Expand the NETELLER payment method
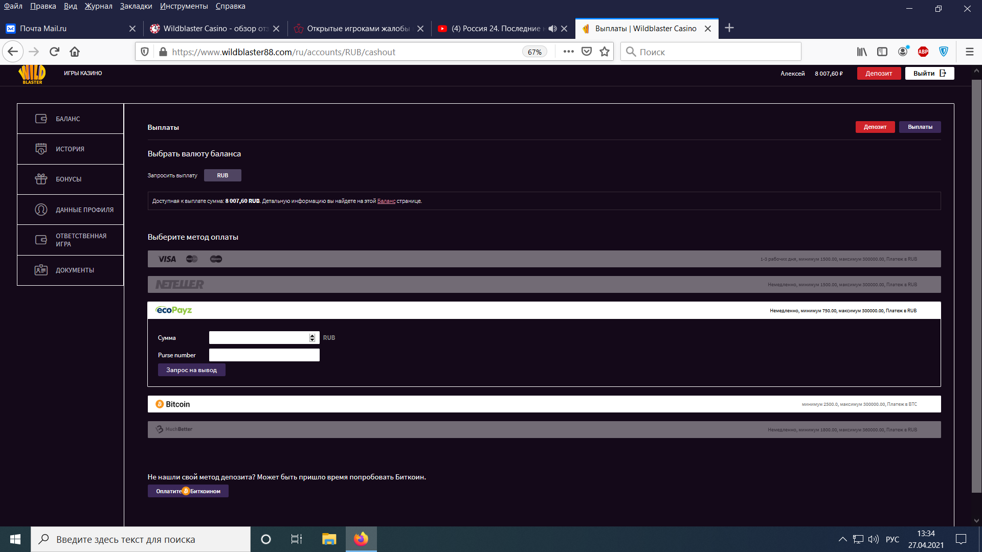This screenshot has height=552, width=982. click(544, 285)
